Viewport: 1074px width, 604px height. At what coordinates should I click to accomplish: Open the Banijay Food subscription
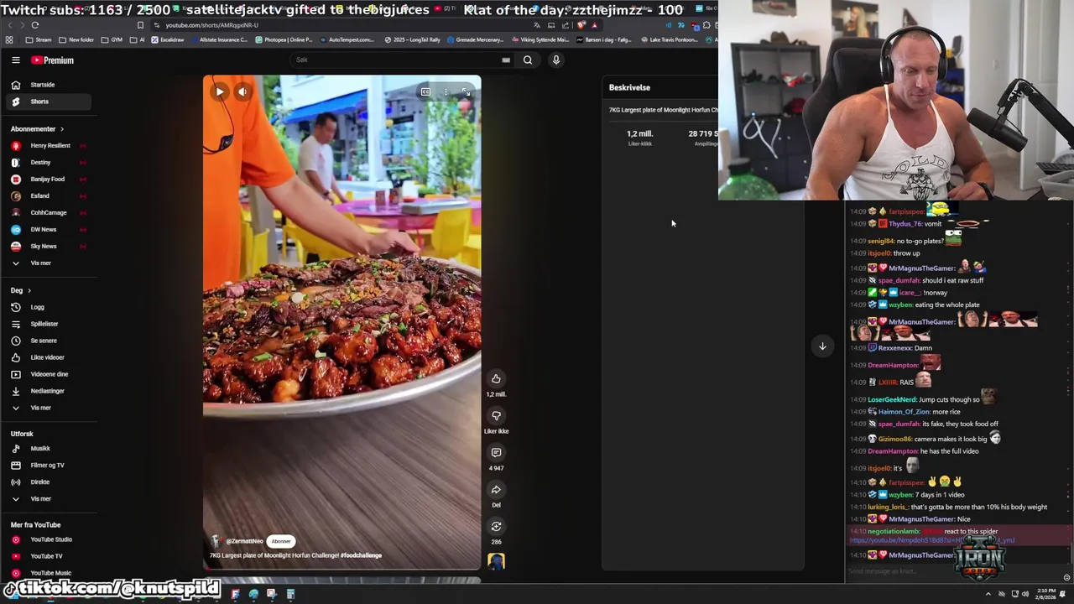click(47, 180)
